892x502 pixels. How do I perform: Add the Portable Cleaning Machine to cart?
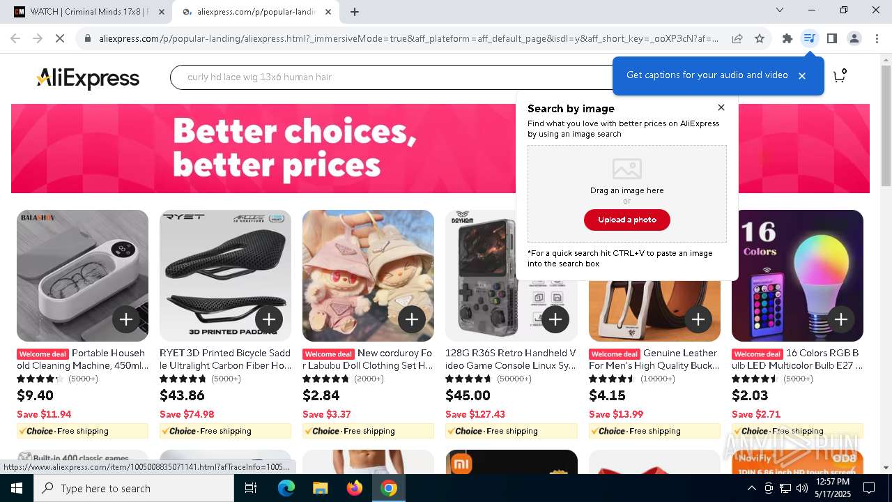click(126, 319)
